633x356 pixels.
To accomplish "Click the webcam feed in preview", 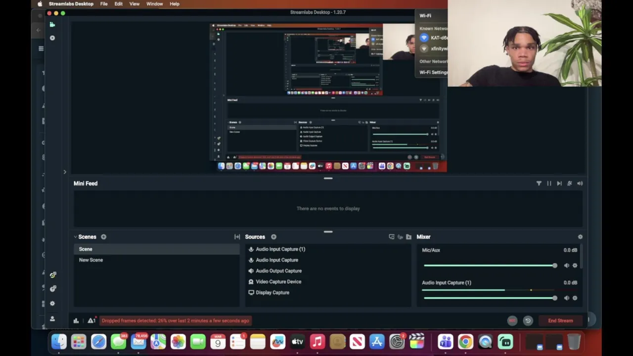I will click(399, 42).
